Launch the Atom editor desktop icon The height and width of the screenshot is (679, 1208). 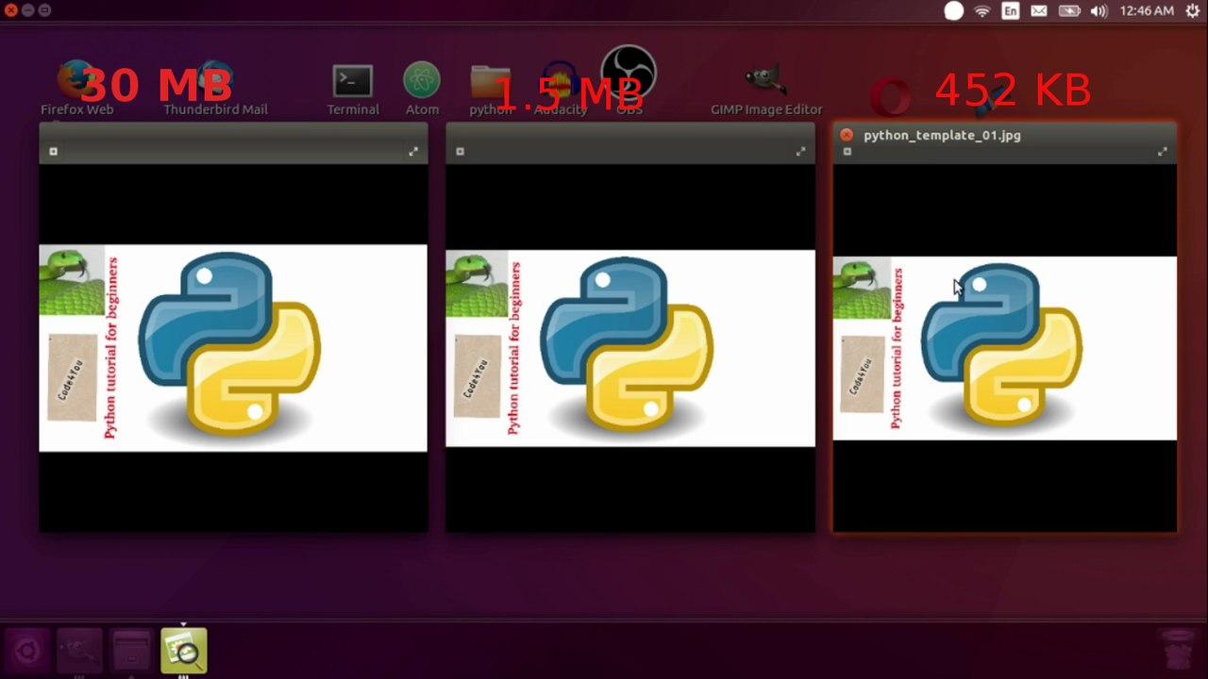point(422,81)
